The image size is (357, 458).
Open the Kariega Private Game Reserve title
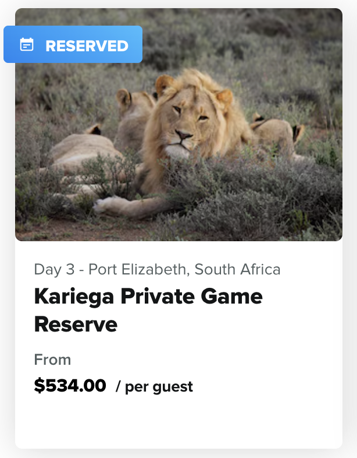point(148,310)
